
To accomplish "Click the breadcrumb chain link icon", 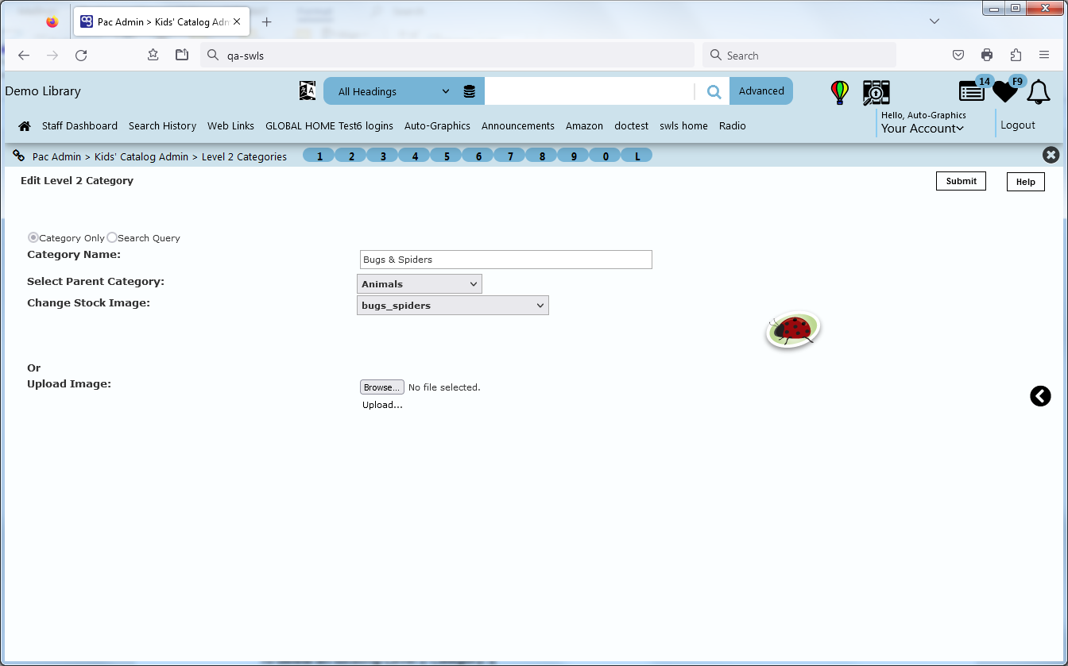I will (18, 156).
